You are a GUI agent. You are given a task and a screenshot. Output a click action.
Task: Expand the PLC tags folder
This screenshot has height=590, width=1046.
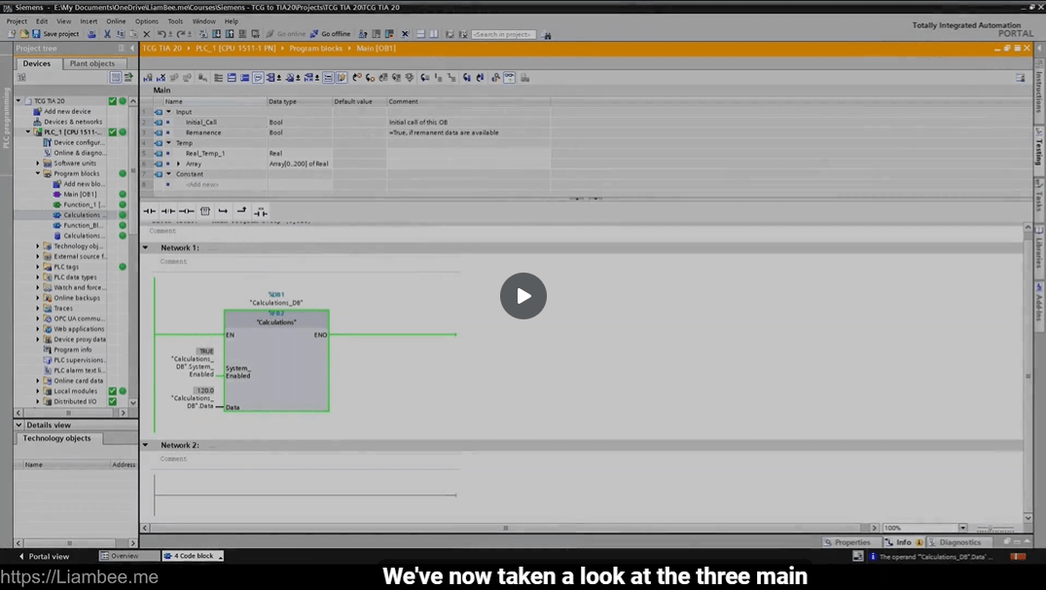[38, 267]
